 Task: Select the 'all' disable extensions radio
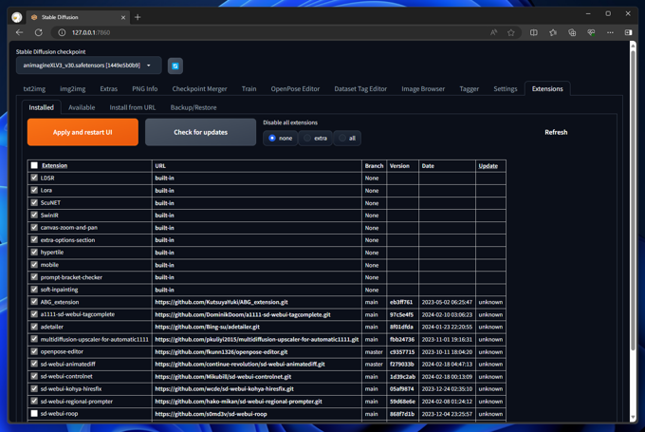tap(341, 138)
